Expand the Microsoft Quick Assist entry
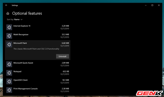 point(38,64)
